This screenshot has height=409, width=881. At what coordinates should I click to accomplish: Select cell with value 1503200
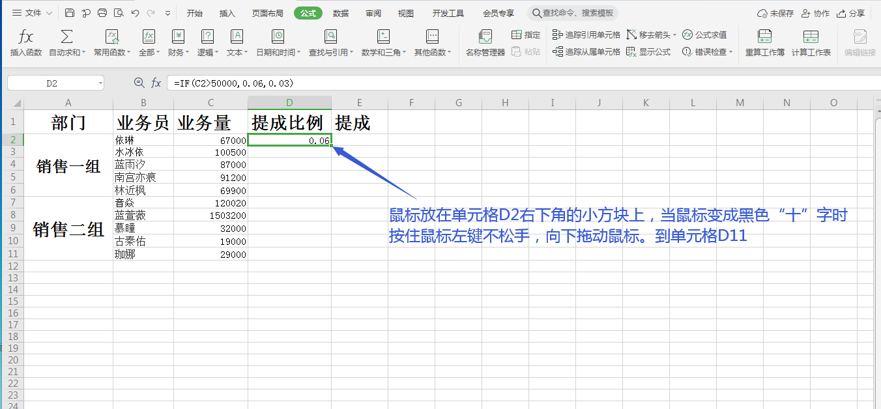210,216
